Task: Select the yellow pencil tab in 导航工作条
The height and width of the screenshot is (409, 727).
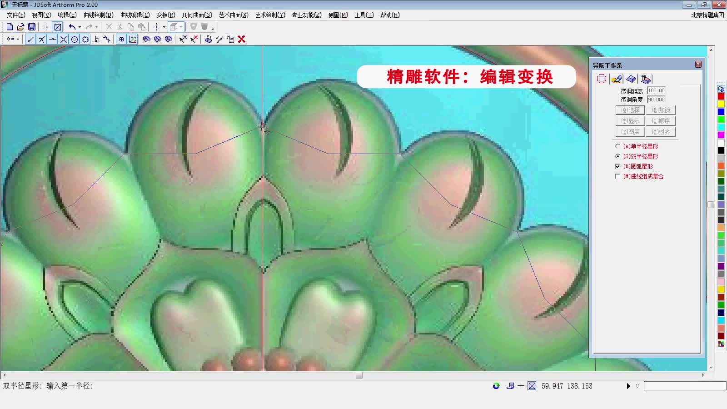Action: click(x=616, y=79)
